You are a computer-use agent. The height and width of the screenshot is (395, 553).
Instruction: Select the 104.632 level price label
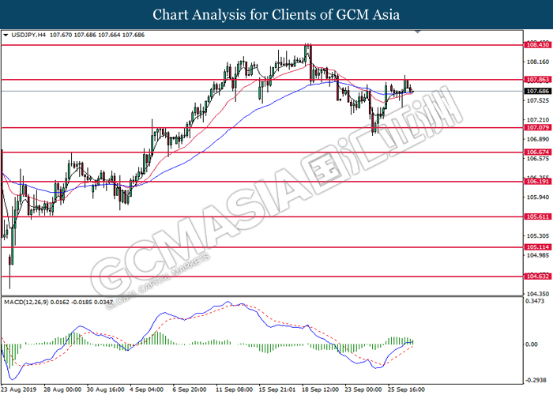537,276
